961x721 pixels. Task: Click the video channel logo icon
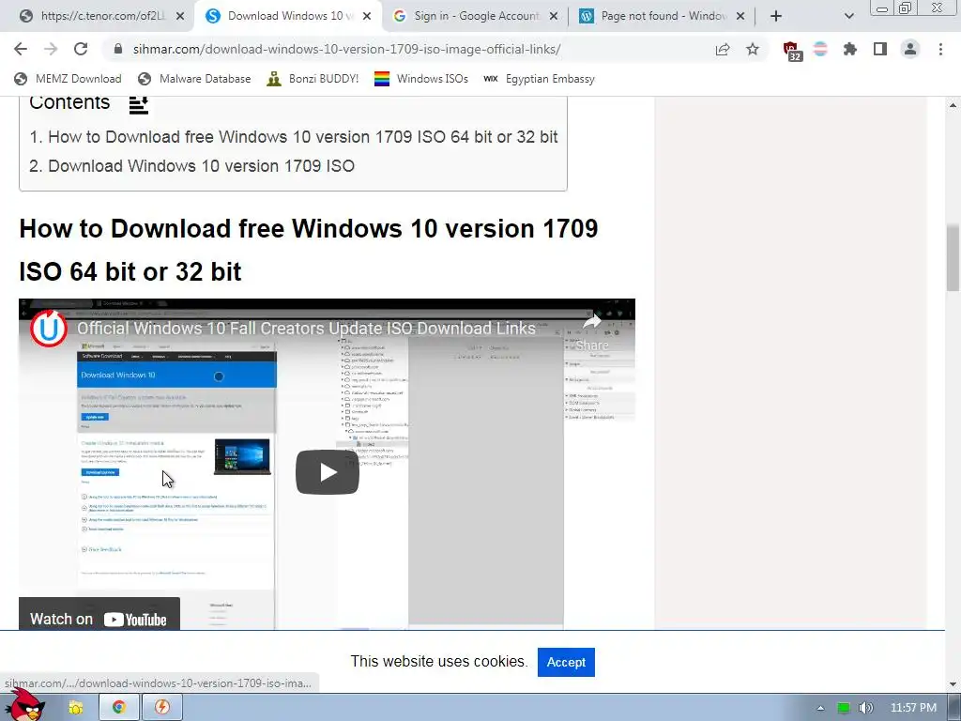[x=49, y=328]
